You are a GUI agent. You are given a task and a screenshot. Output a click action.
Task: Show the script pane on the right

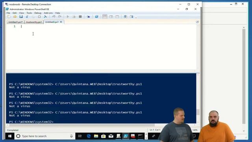point(111,17)
